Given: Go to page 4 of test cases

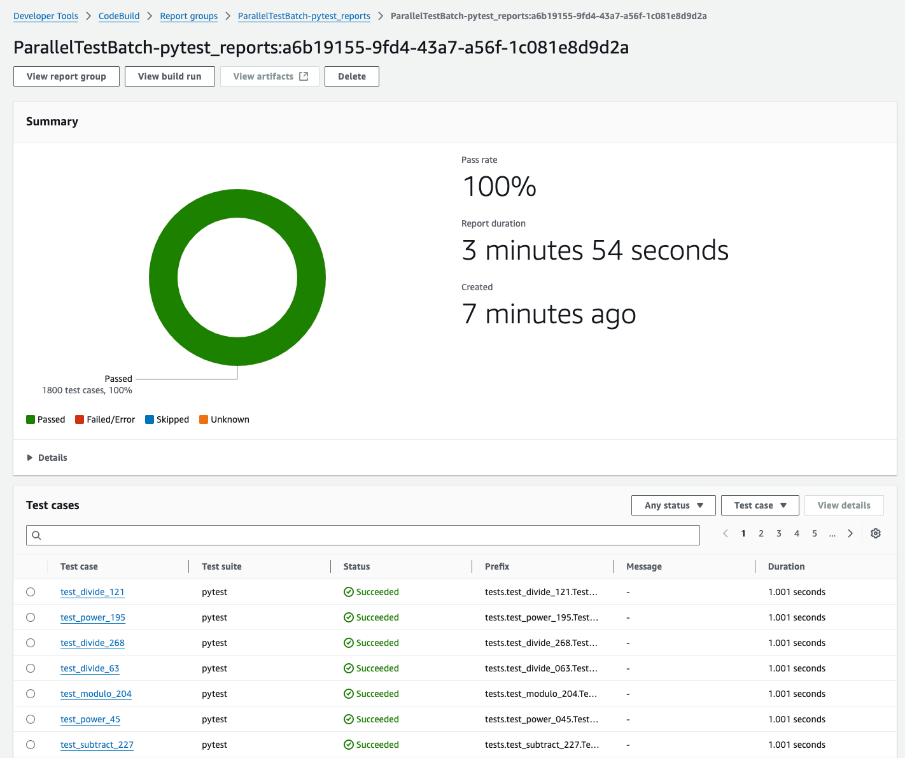Looking at the screenshot, I should [x=797, y=533].
